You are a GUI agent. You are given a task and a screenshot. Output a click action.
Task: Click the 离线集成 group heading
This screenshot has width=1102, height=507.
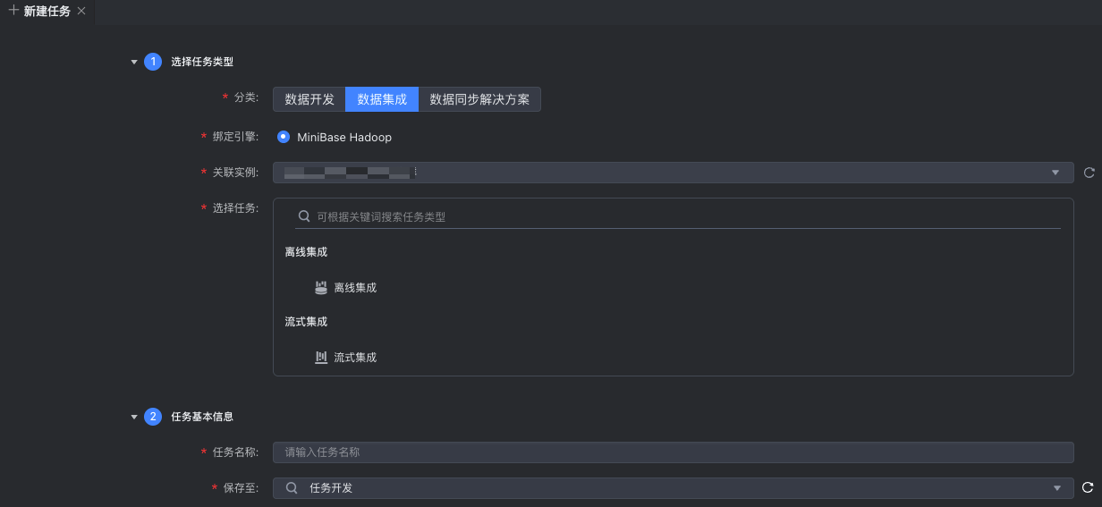[306, 252]
